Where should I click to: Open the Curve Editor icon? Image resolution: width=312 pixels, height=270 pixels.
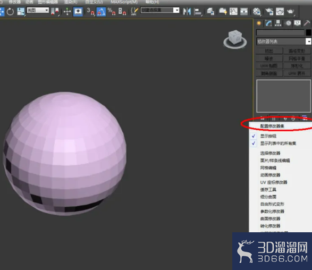(x=233, y=12)
